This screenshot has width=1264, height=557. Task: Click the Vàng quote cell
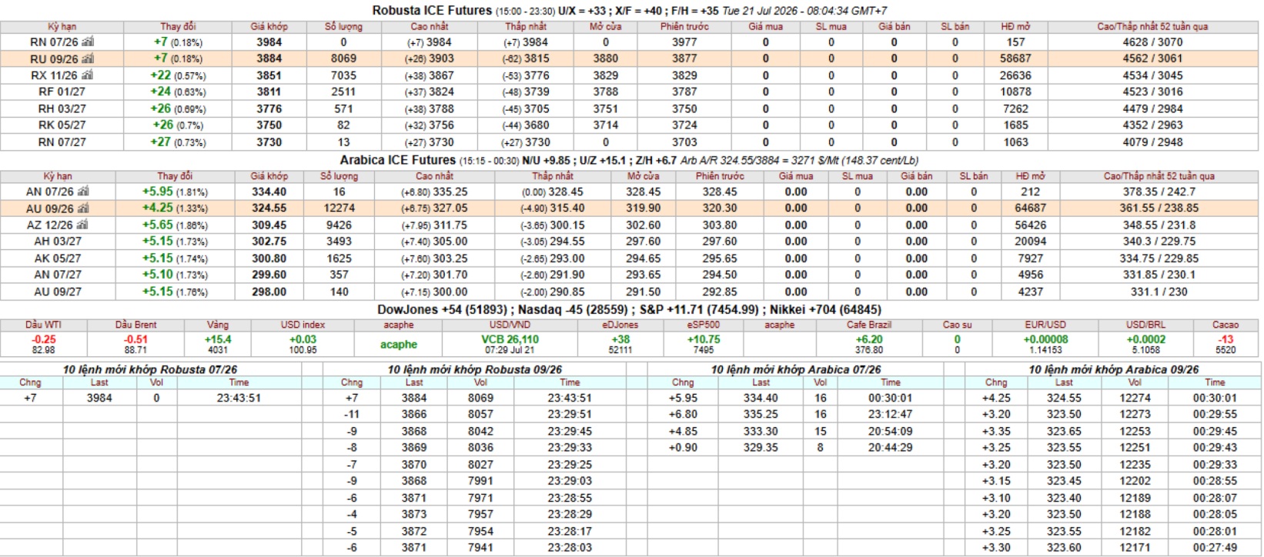[218, 344]
